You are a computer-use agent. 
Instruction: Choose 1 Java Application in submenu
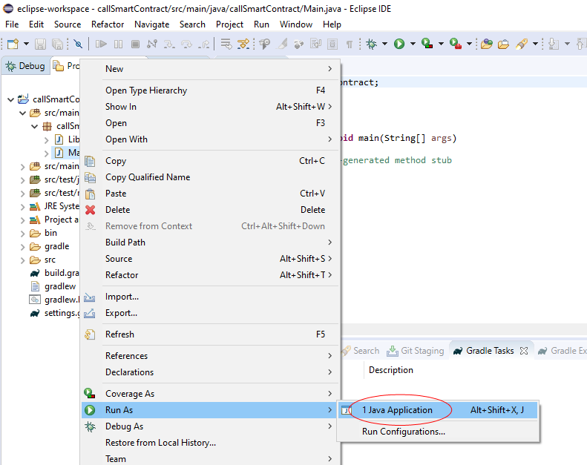[437, 410]
